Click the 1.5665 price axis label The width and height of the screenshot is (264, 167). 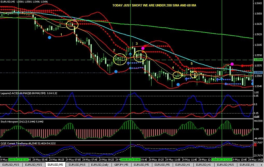pyautogui.click(x=258, y=3)
